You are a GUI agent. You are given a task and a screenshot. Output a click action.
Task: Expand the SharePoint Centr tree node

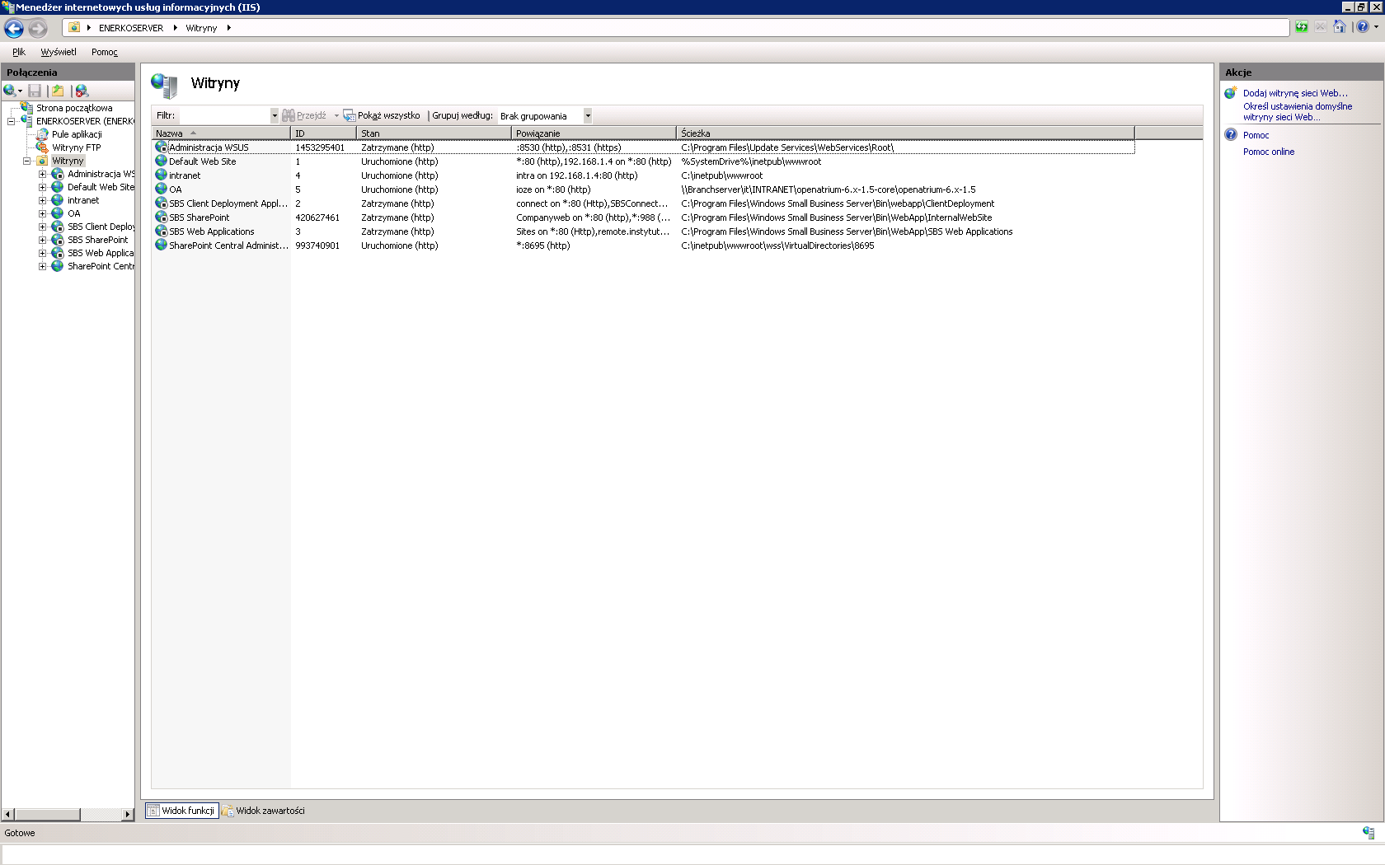pos(42,266)
